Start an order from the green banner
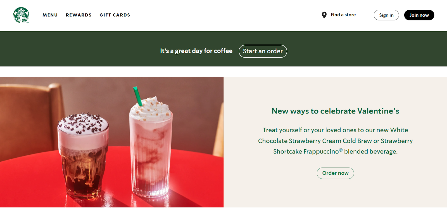This screenshot has height=210, width=447. [x=263, y=51]
